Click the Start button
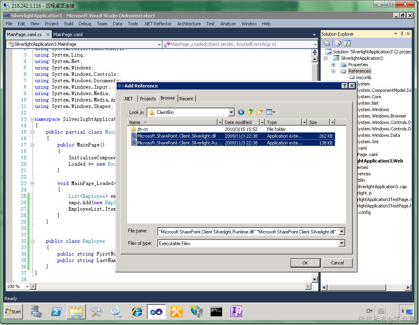Viewport: 419px width, 325px height. 13,311
